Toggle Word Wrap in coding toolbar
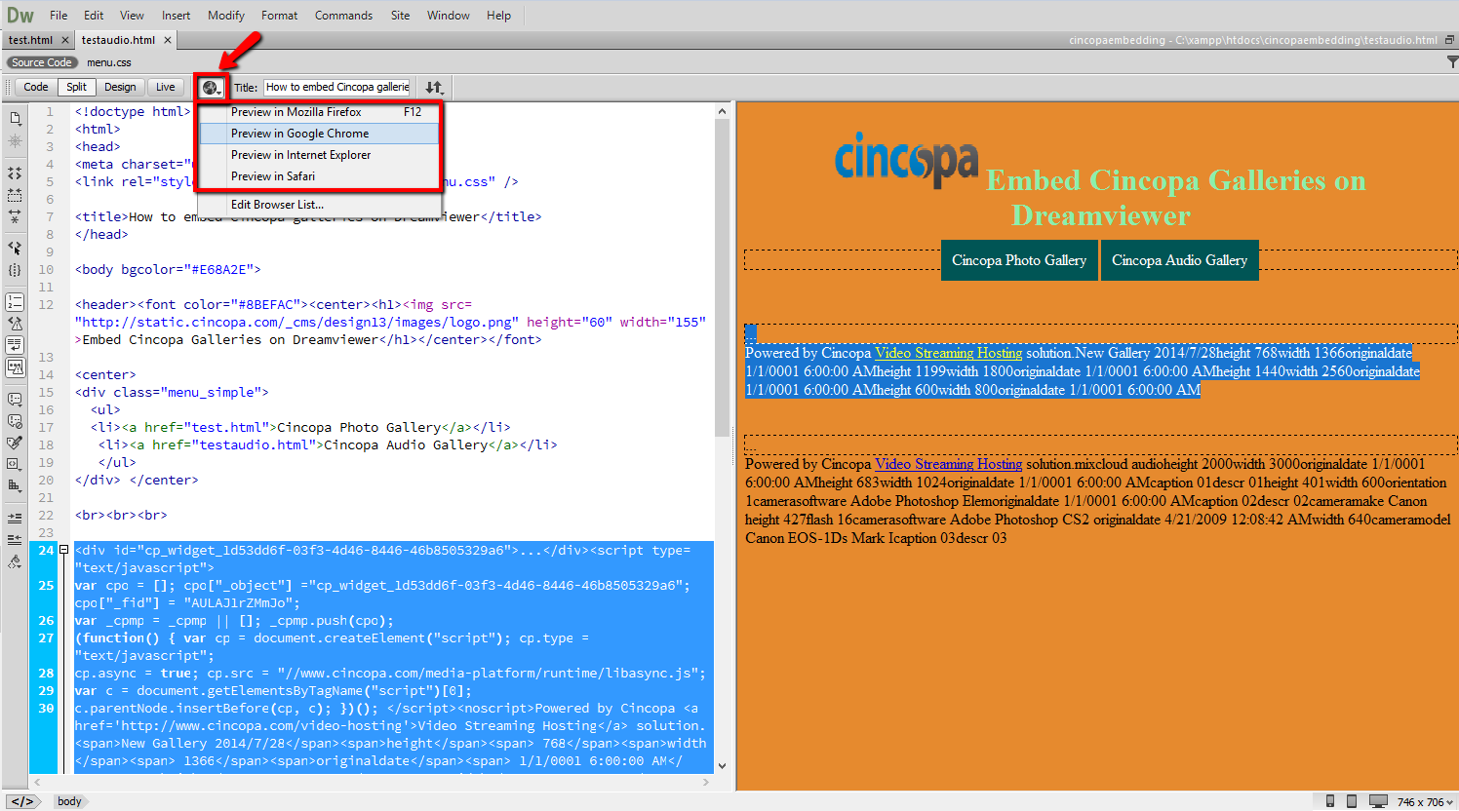Image resolution: width=1459 pixels, height=811 pixels. coord(16,345)
